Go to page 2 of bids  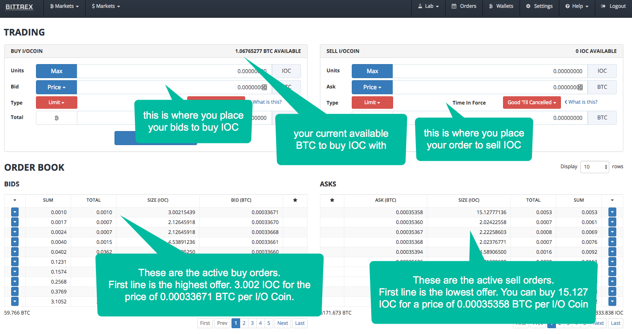(244, 323)
